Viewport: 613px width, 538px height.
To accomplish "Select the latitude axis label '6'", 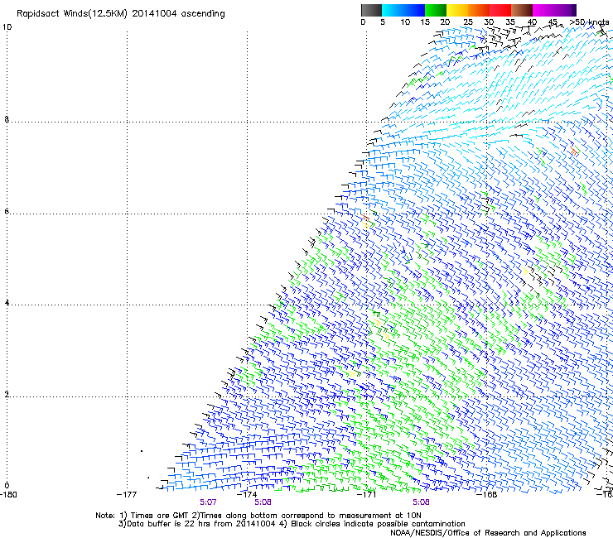I will tap(7, 211).
